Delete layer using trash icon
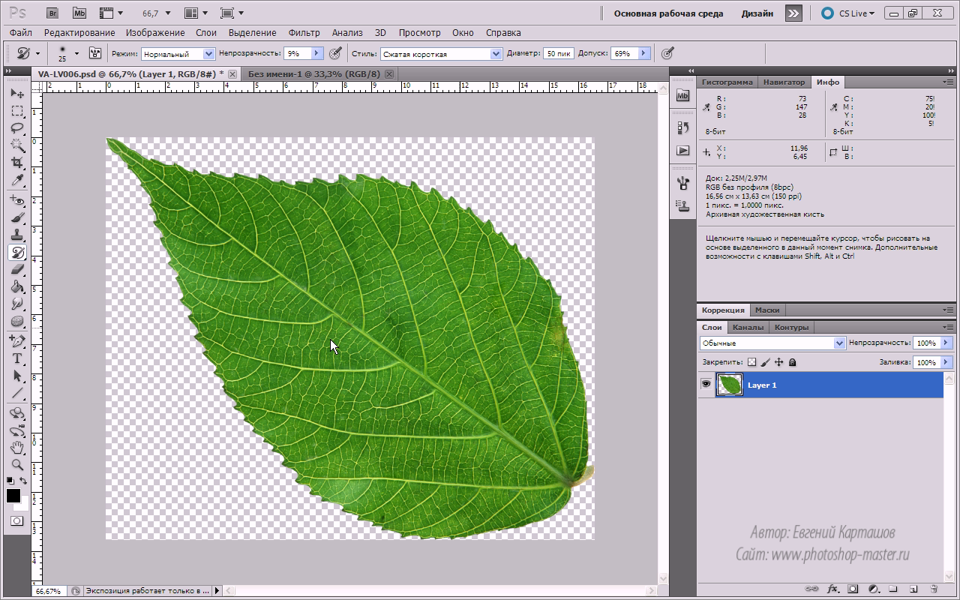Viewport: 960px width, 600px height. (x=934, y=589)
